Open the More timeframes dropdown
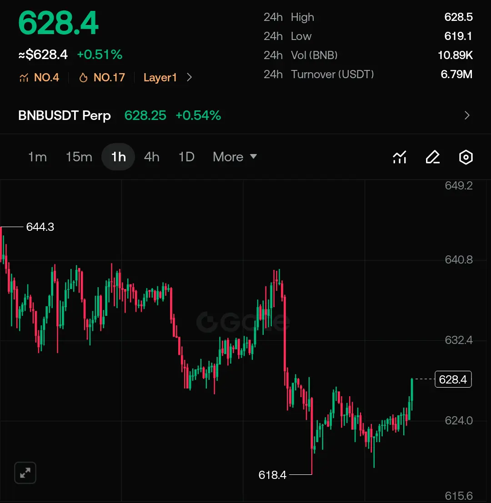The height and width of the screenshot is (503, 491). [235, 157]
